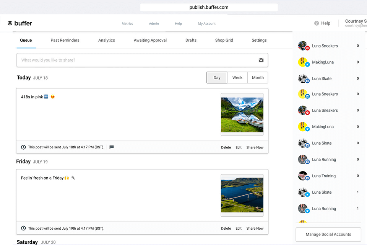Open the My Account menu

[207, 24]
